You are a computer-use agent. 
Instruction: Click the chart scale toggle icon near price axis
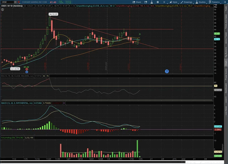[x=216, y=6]
